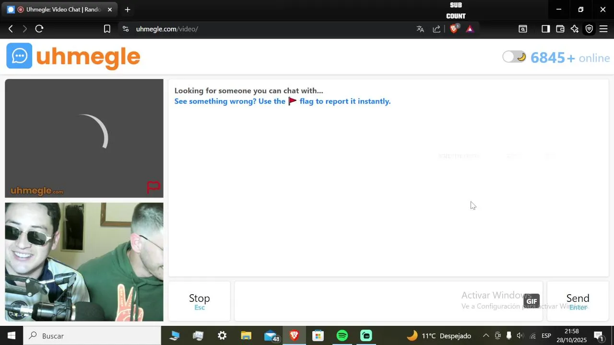The width and height of the screenshot is (614, 345).
Task: Open the Brave Wallet
Action: [x=560, y=29]
